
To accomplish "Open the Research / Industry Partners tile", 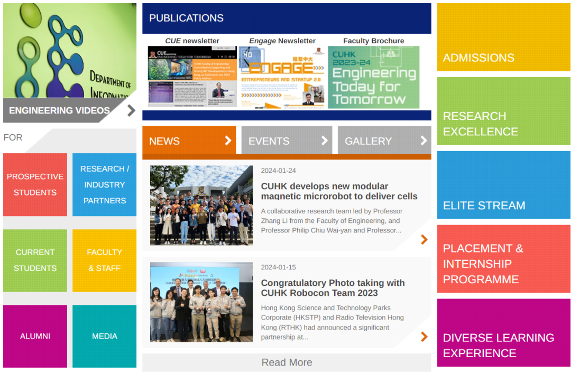I will click(105, 184).
